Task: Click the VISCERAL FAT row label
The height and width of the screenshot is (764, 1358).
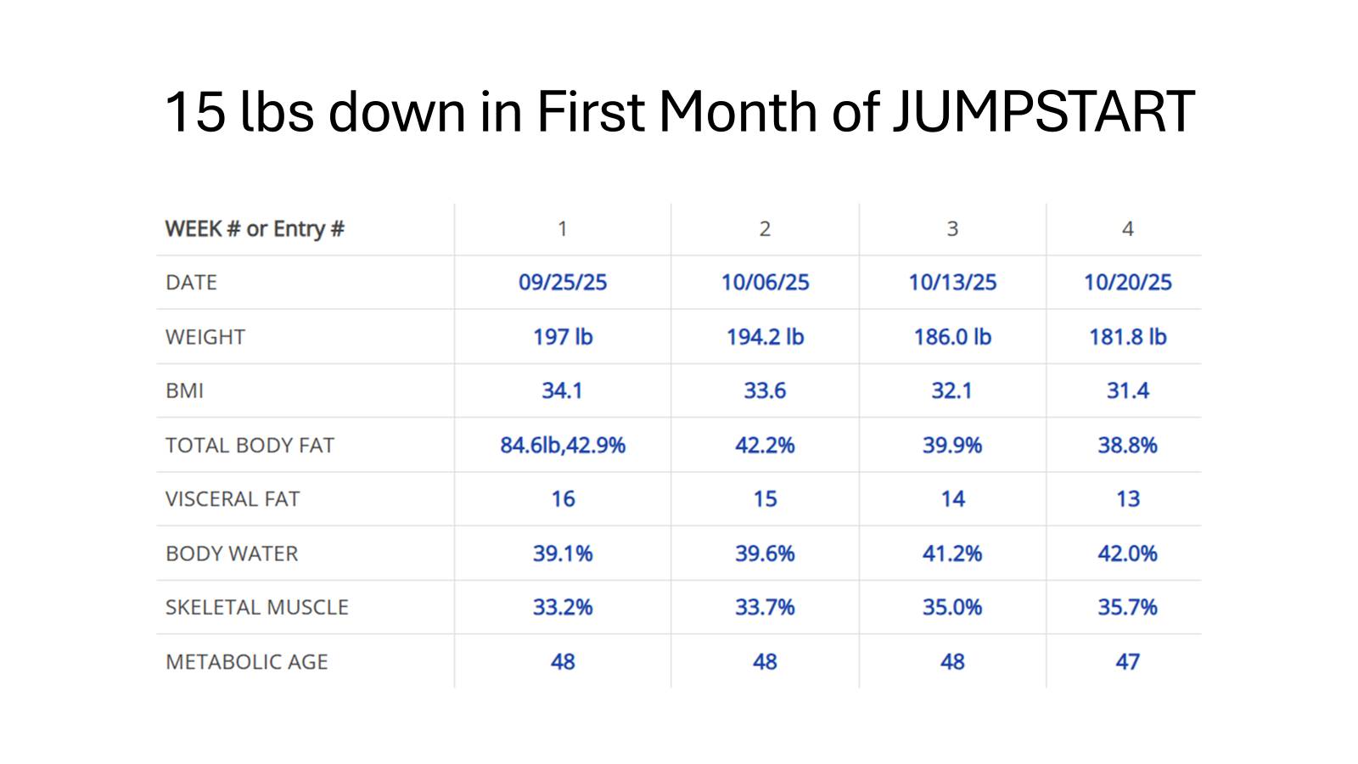Action: pos(233,499)
